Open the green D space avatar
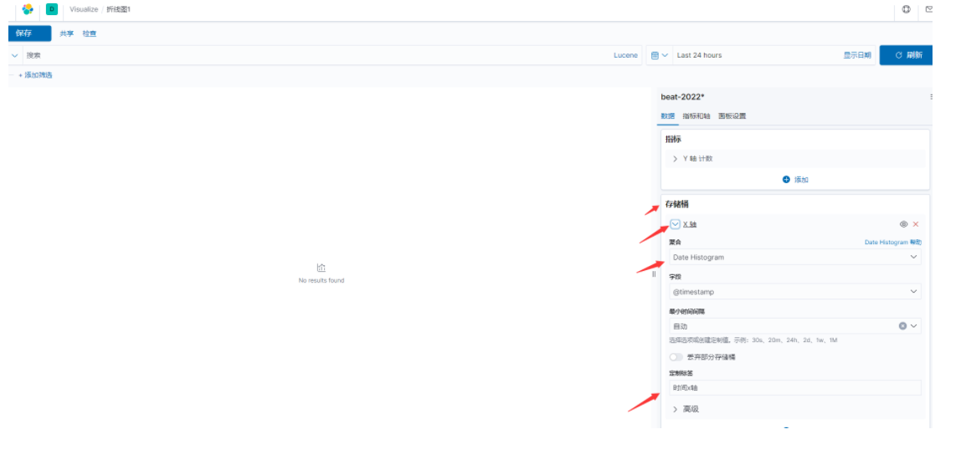The height and width of the screenshot is (465, 966). [x=52, y=9]
